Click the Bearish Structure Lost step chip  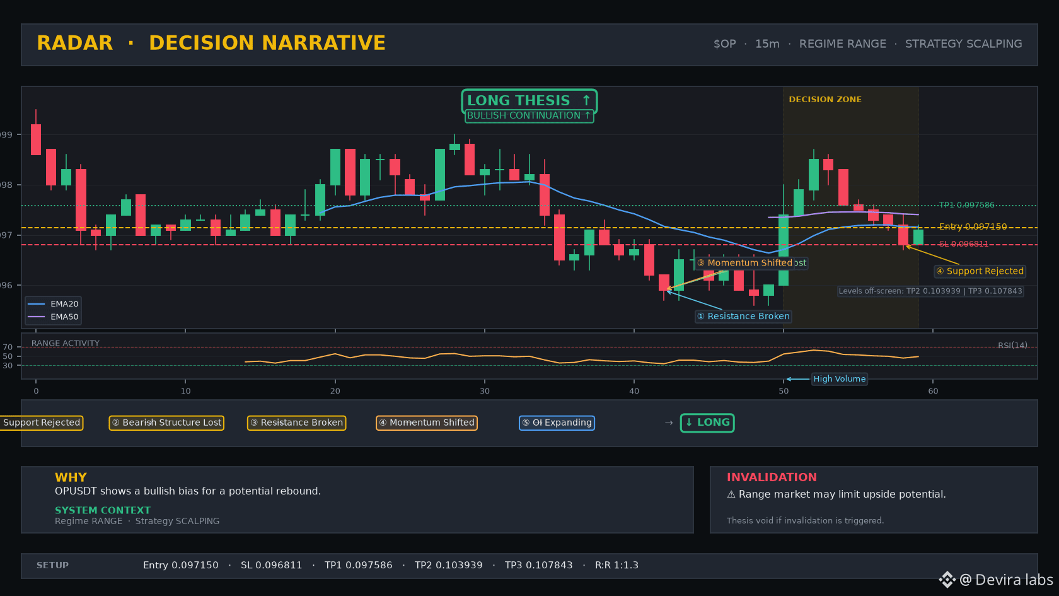[166, 423]
